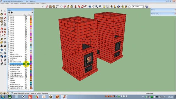Hide the ПЛИТА layer checkbox

pos(26,60)
